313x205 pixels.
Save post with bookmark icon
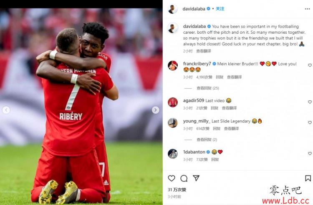(x=308, y=178)
